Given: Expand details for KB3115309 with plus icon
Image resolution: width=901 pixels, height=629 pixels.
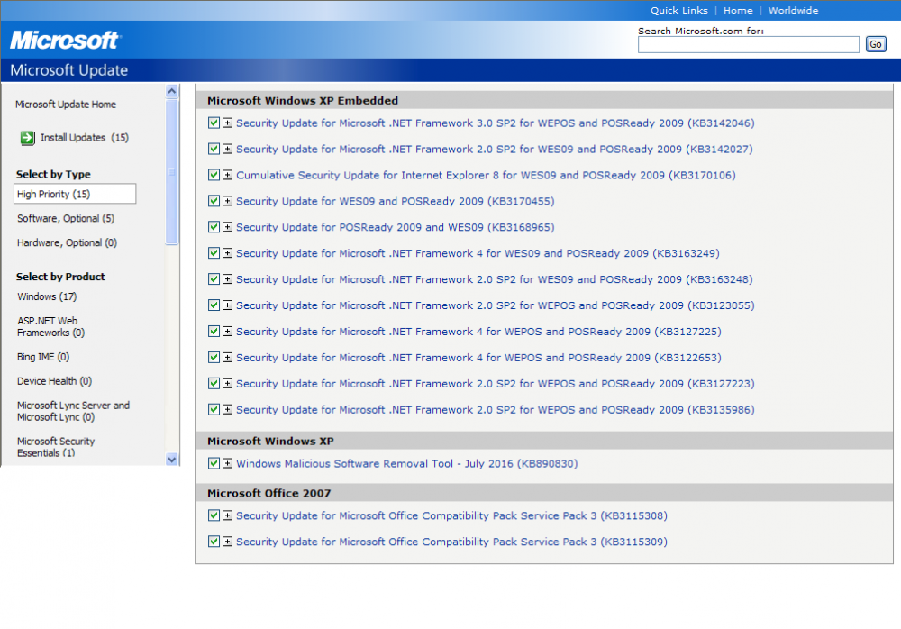Looking at the screenshot, I should pos(228,542).
